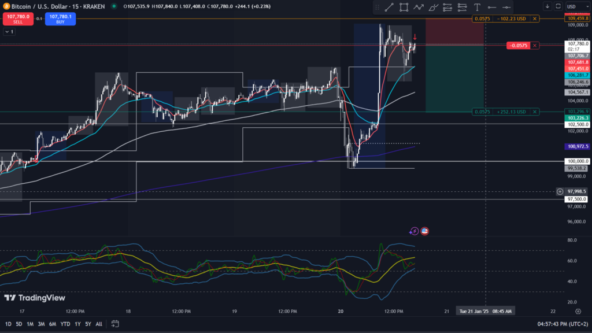Screen dimensions: 592x333
Task: Select the Long Position tool
Action: [x=447, y=7]
